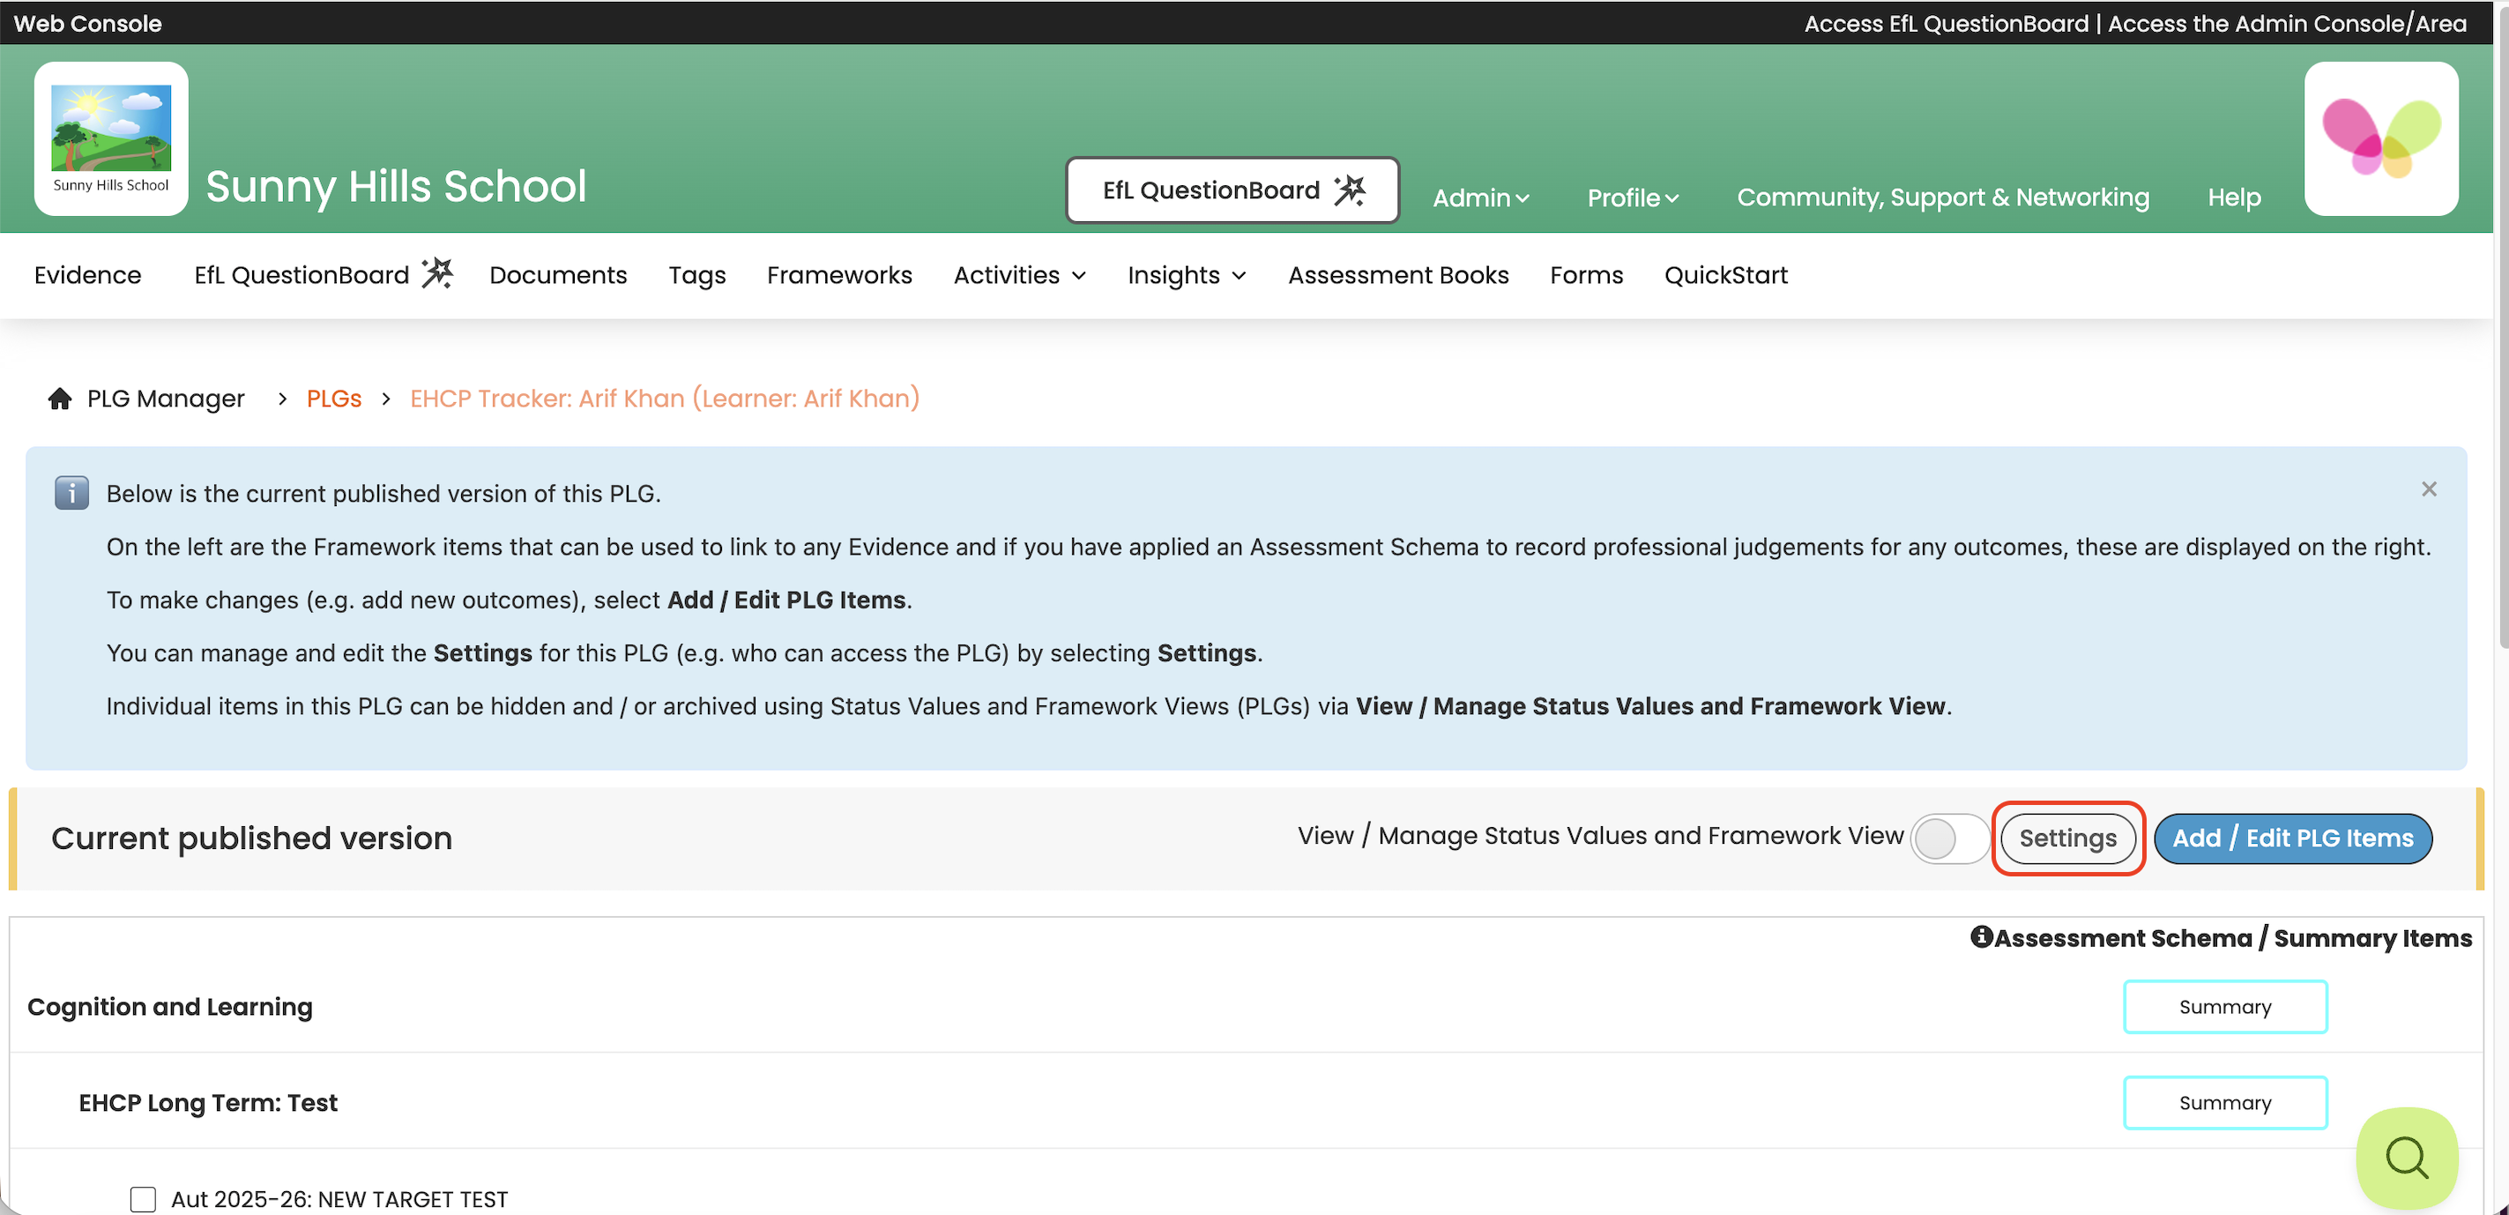Click the magic wand icon in the nav bar's EfL QuestionBoard

tap(437, 274)
